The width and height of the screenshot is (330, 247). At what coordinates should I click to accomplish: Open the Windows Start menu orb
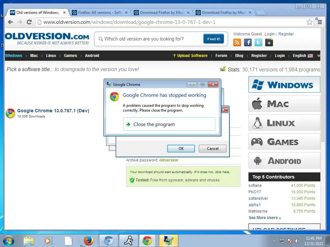click(9, 241)
